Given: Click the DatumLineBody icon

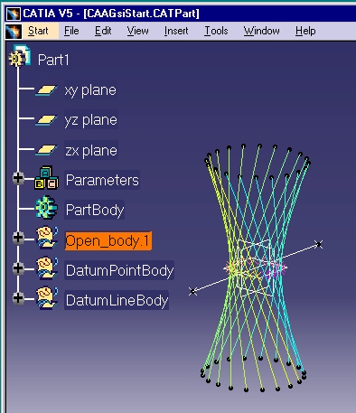Looking at the screenshot, I should tap(47, 298).
